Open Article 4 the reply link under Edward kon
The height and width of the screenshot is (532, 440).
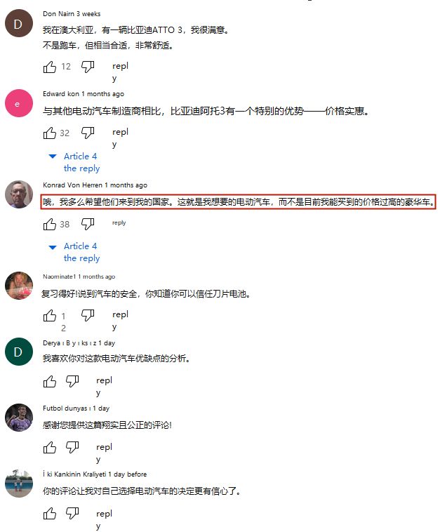(x=82, y=162)
